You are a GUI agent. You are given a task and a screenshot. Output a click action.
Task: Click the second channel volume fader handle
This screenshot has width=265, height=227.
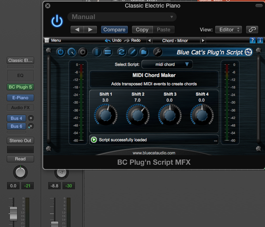55,224
